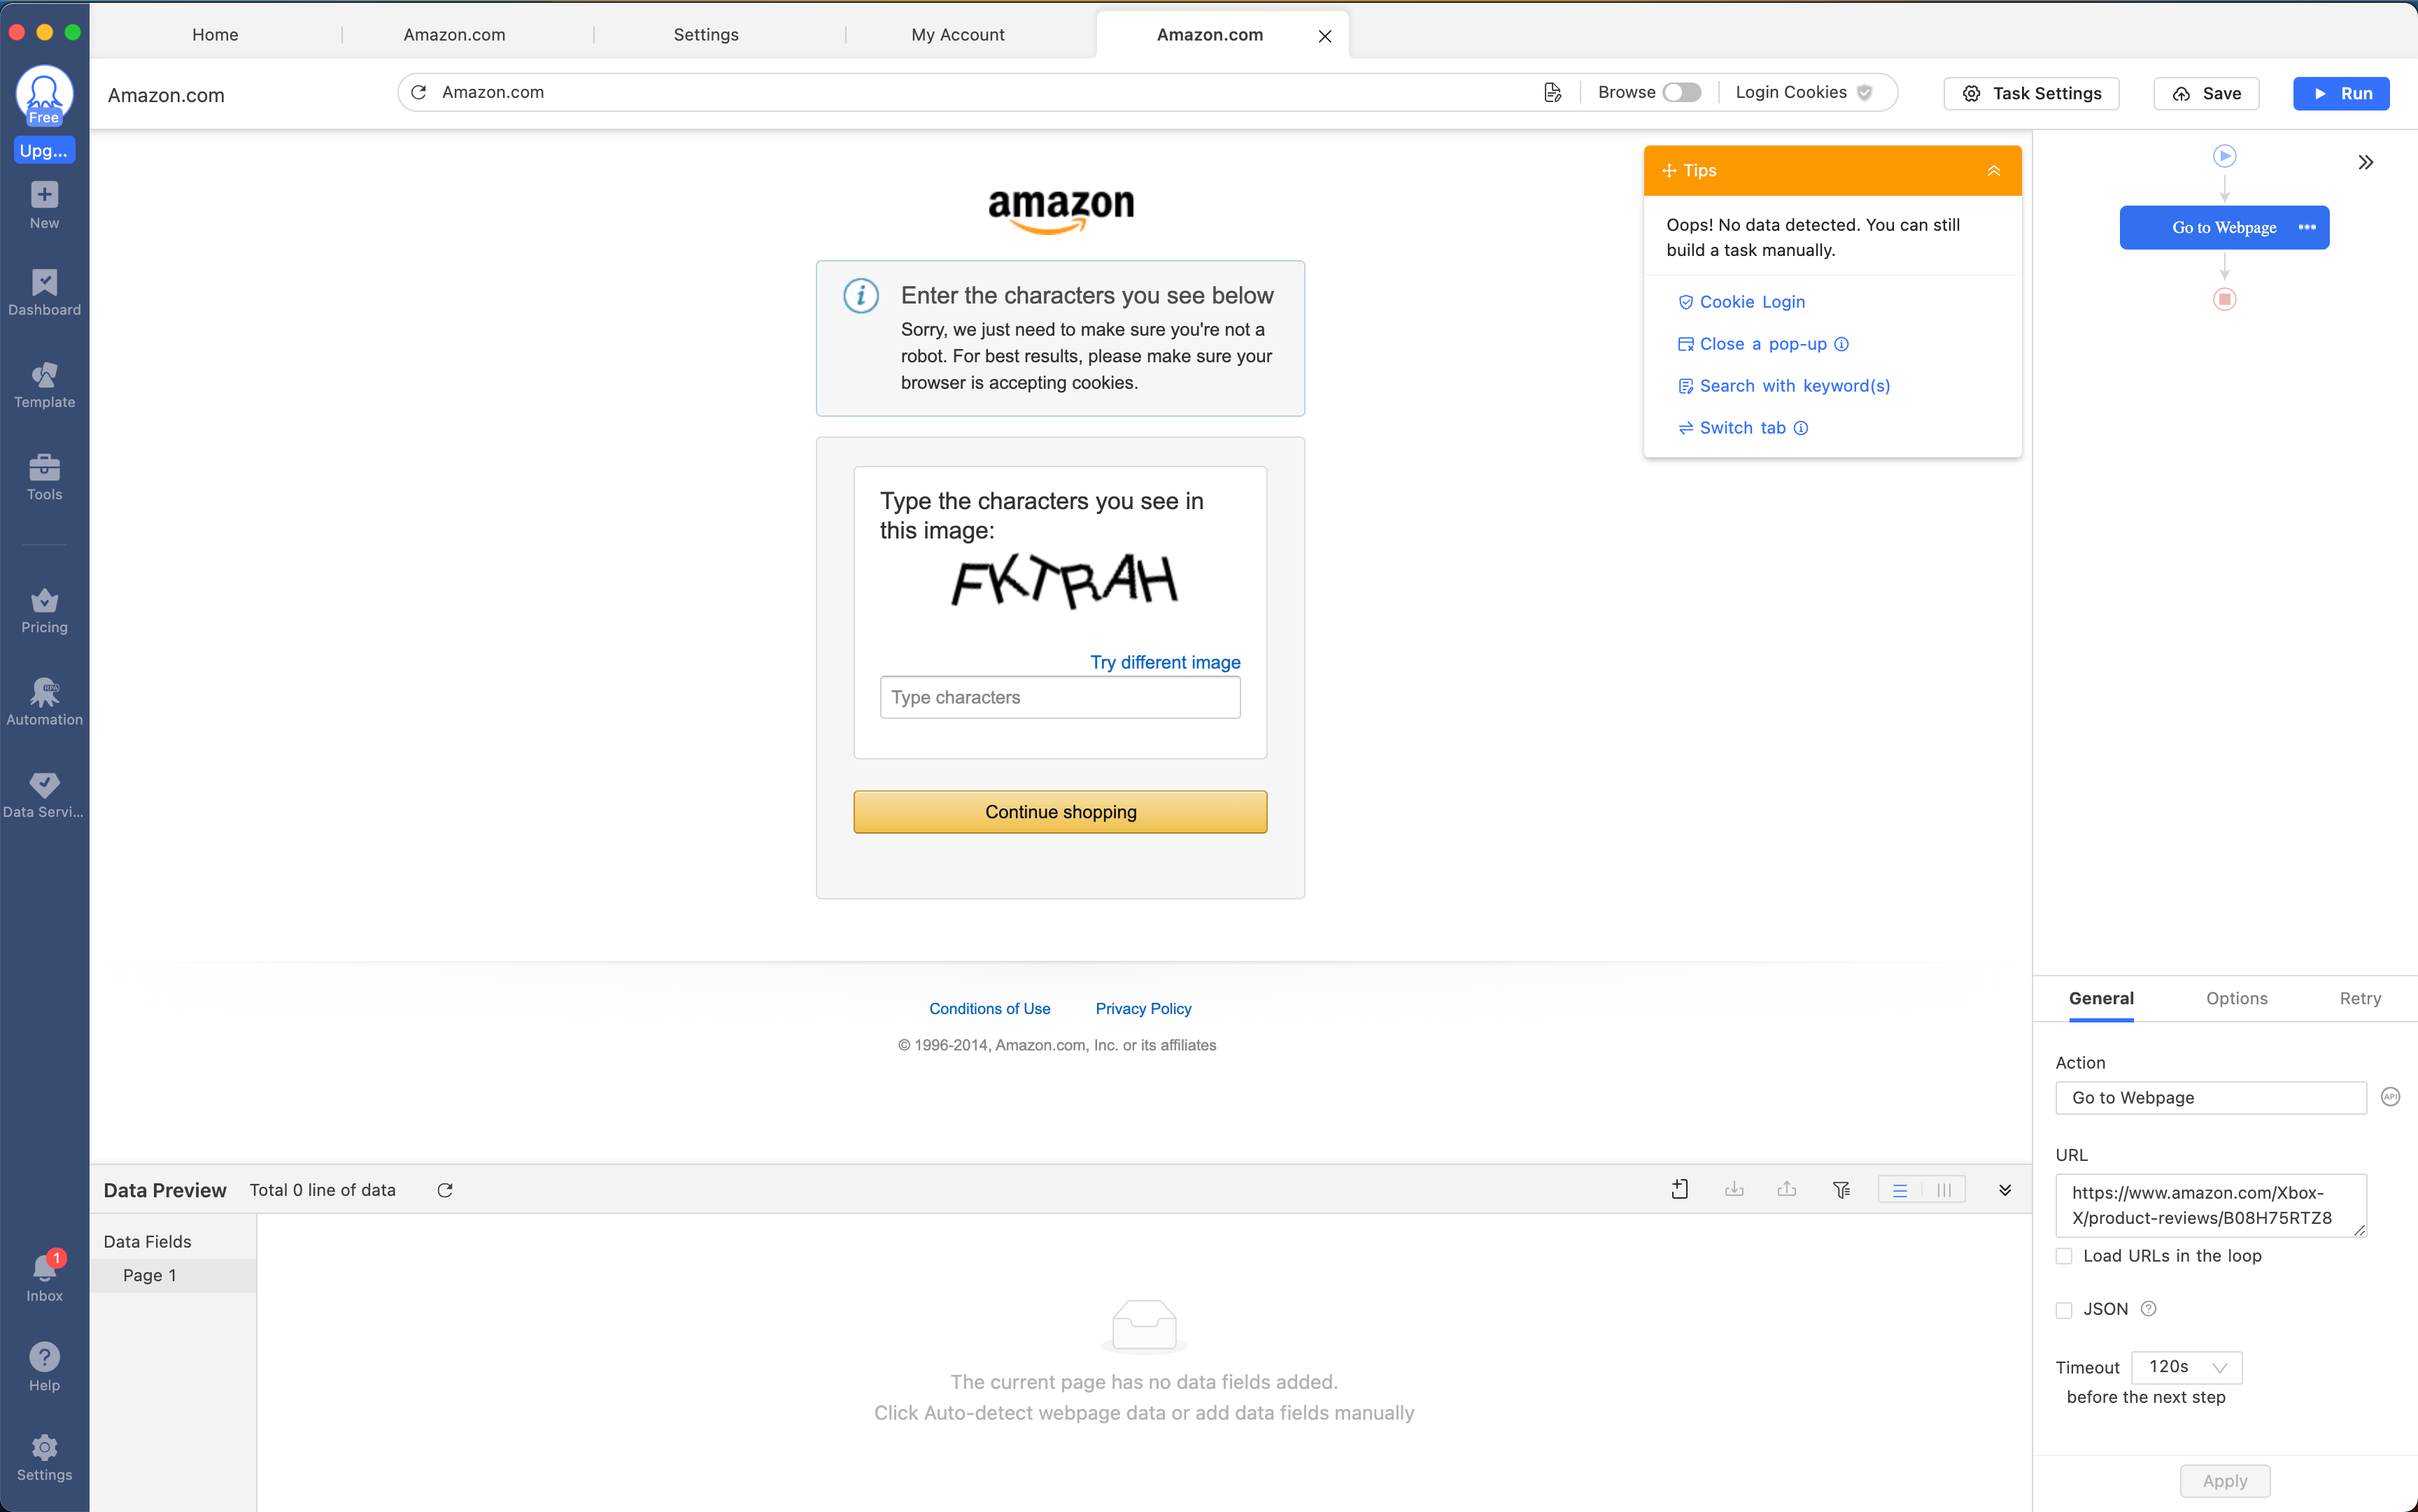Select the Retry tab in settings panel

coord(2357,998)
